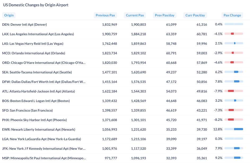
Task: Select MCO: Orlando International Apt origin
Action: click(34, 53)
